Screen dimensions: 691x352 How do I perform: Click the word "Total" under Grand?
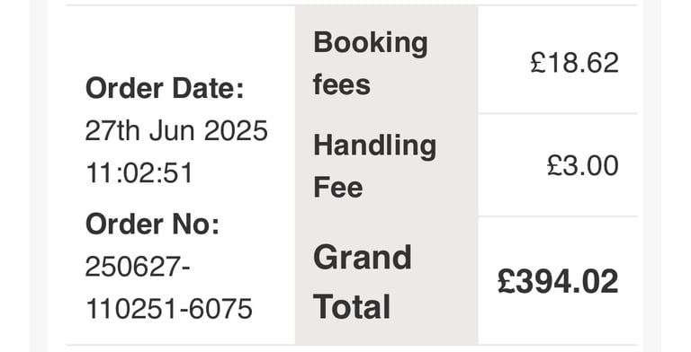pyautogui.click(x=352, y=307)
